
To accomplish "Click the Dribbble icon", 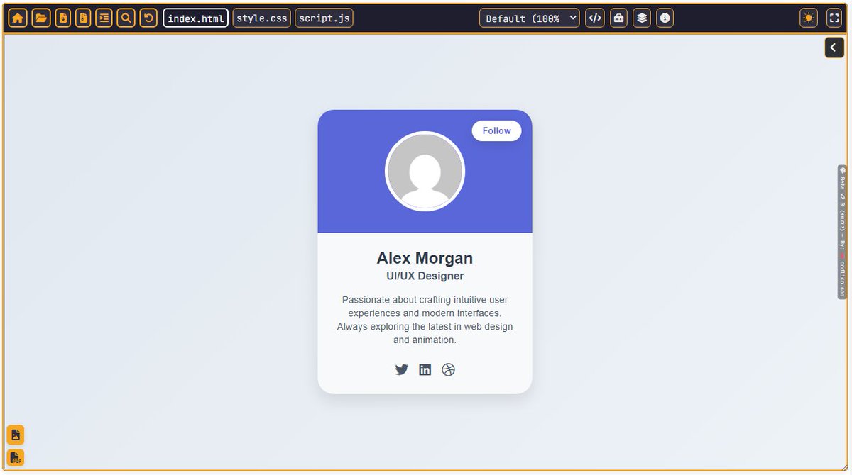I will (x=448, y=369).
